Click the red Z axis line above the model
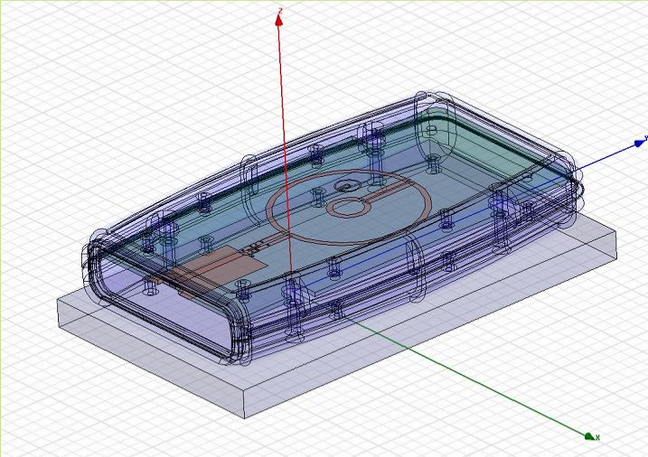The height and width of the screenshot is (457, 648). [x=281, y=90]
